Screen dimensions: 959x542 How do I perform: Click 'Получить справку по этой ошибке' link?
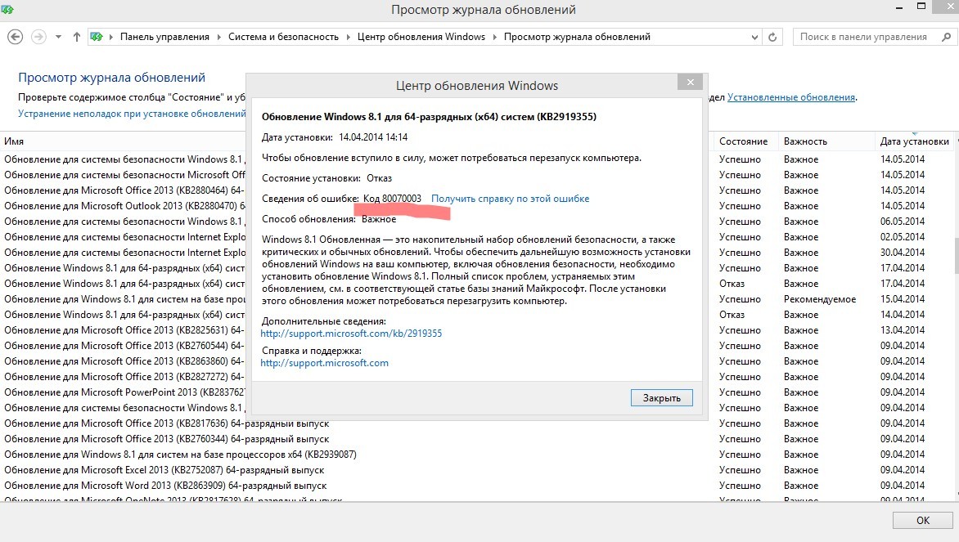(510, 199)
